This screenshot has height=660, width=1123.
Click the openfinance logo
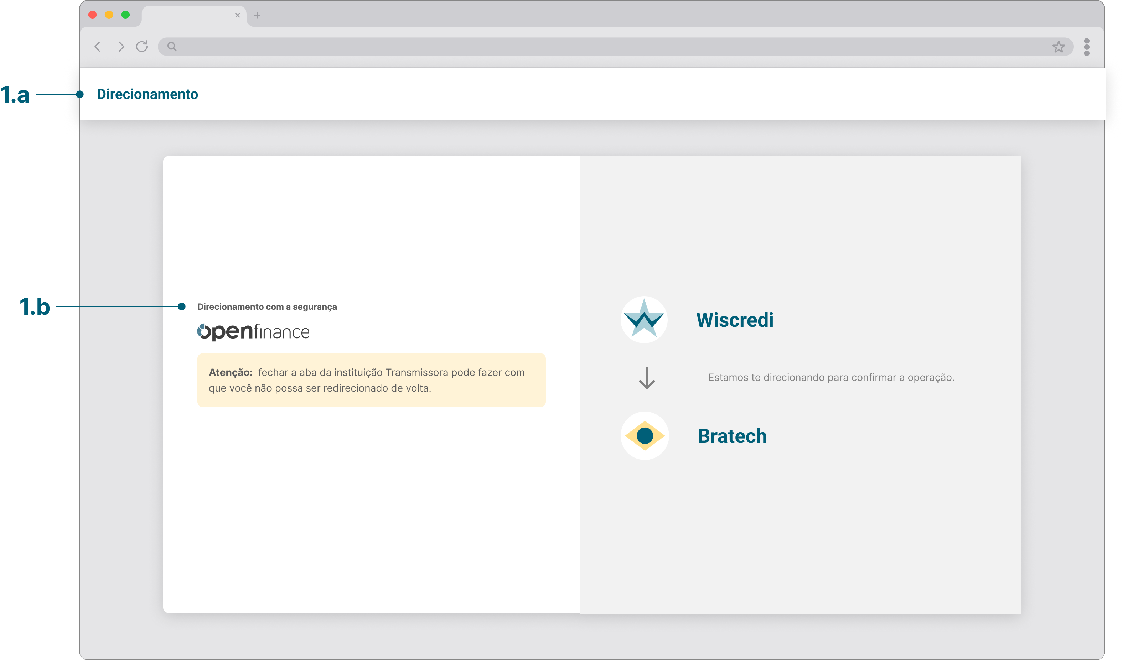253,332
